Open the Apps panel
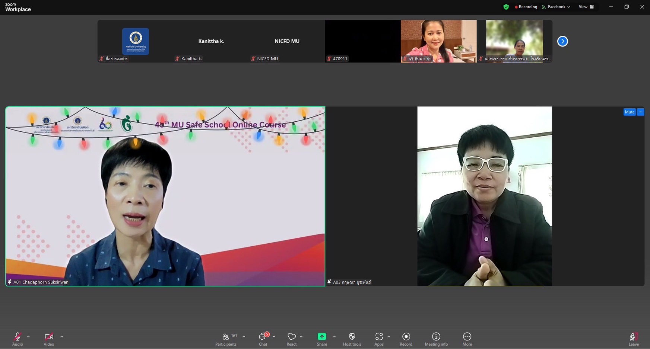 379,339
